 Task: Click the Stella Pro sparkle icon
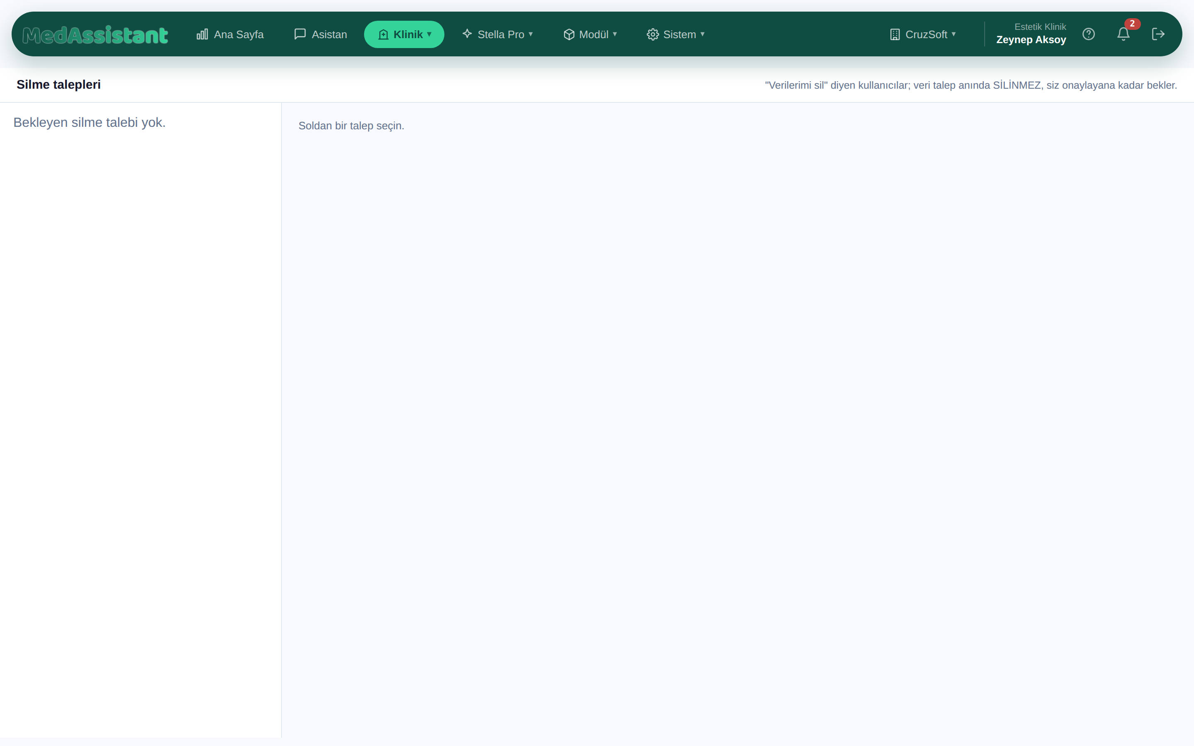point(467,34)
